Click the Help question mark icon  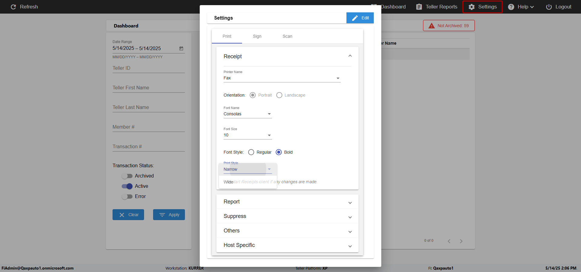(x=511, y=7)
